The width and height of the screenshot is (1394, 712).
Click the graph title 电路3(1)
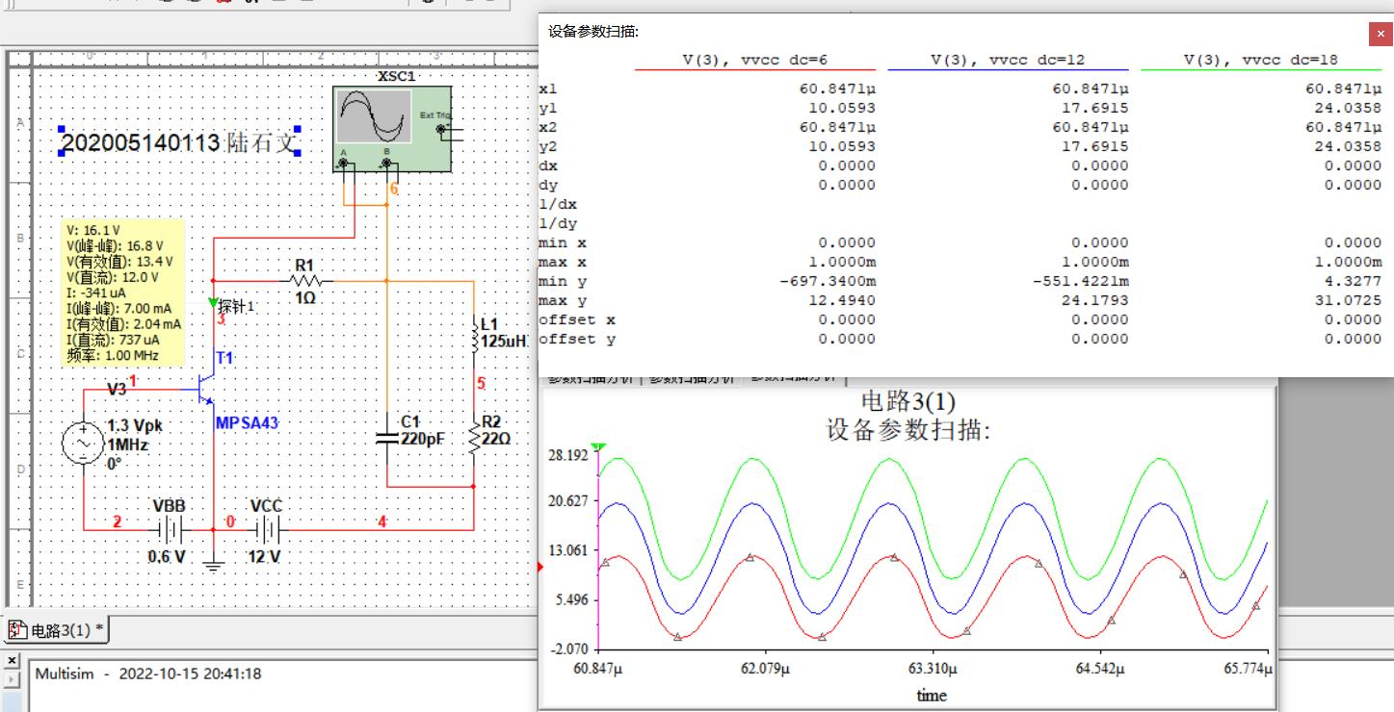(907, 400)
